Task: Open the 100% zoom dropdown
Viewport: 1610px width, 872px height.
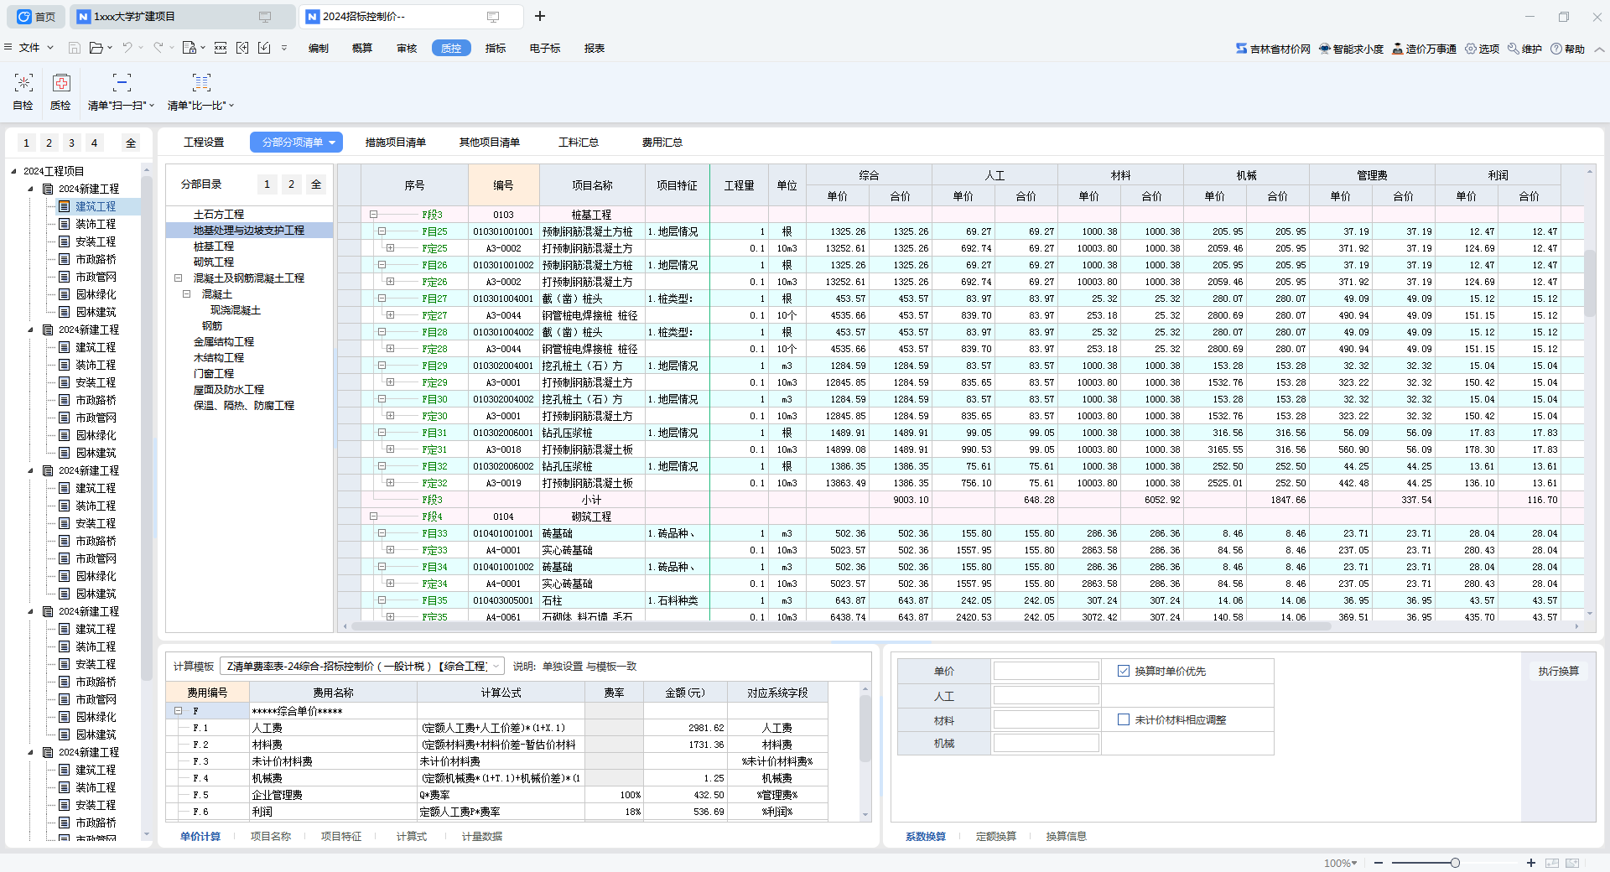Action: coord(1340,863)
